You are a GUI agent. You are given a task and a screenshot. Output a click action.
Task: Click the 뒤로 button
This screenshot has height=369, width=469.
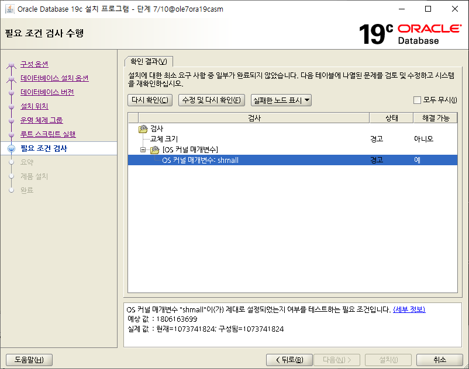point(289,360)
